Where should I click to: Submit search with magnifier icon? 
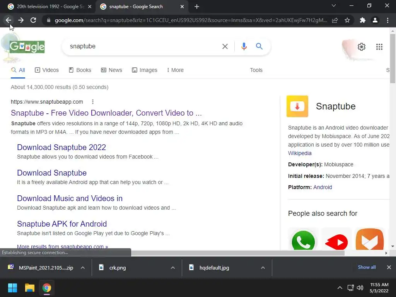pos(259,46)
